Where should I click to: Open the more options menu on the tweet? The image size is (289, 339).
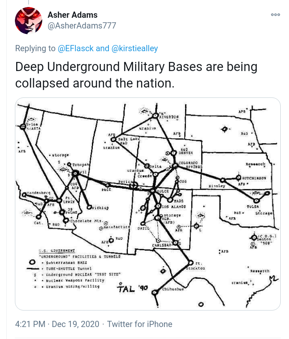275,14
